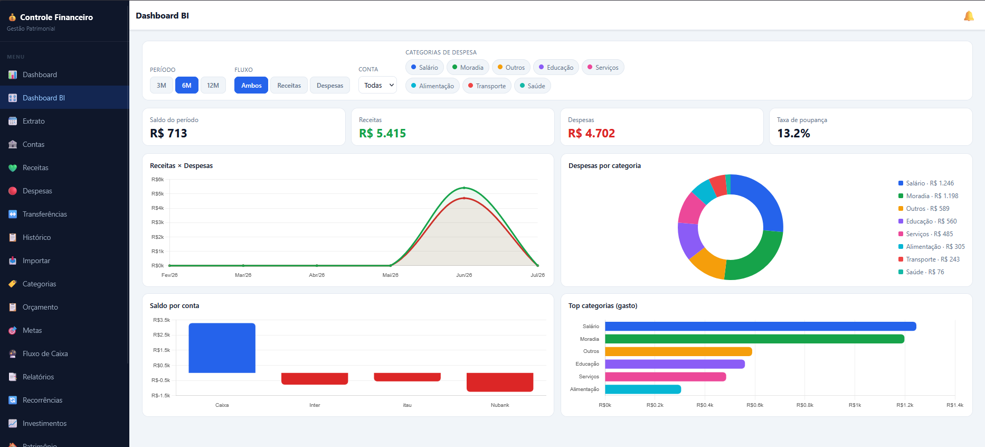Navigate to Orçamento in the sidebar
Screen dimensions: 985x447
coord(64,307)
